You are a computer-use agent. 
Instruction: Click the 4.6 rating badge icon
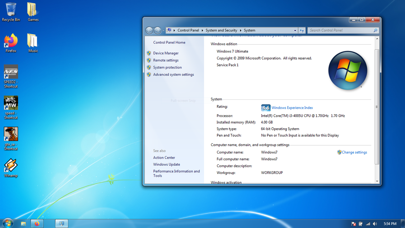pyautogui.click(x=265, y=108)
